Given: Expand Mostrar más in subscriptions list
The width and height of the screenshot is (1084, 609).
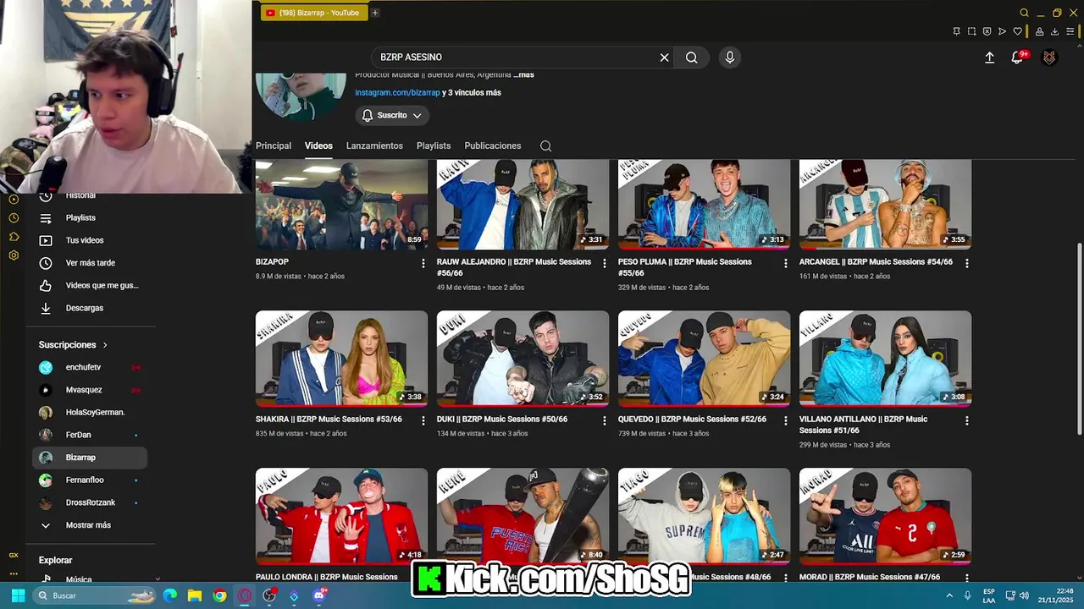Looking at the screenshot, I should click(x=90, y=525).
